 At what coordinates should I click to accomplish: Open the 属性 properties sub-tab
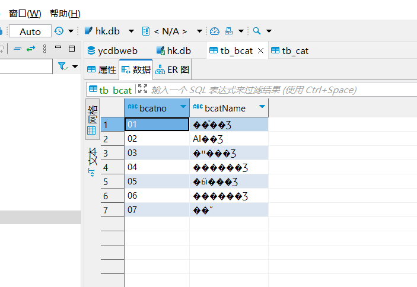(x=102, y=69)
